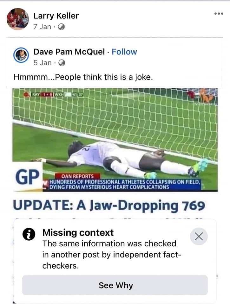Click the GP logo on the article image
Image resolution: width=230 pixels, height=304 pixels.
[x=27, y=177]
